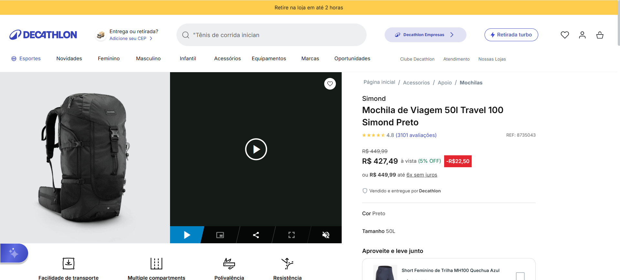Open the user account icon
The height and width of the screenshot is (280, 620).
click(x=582, y=35)
